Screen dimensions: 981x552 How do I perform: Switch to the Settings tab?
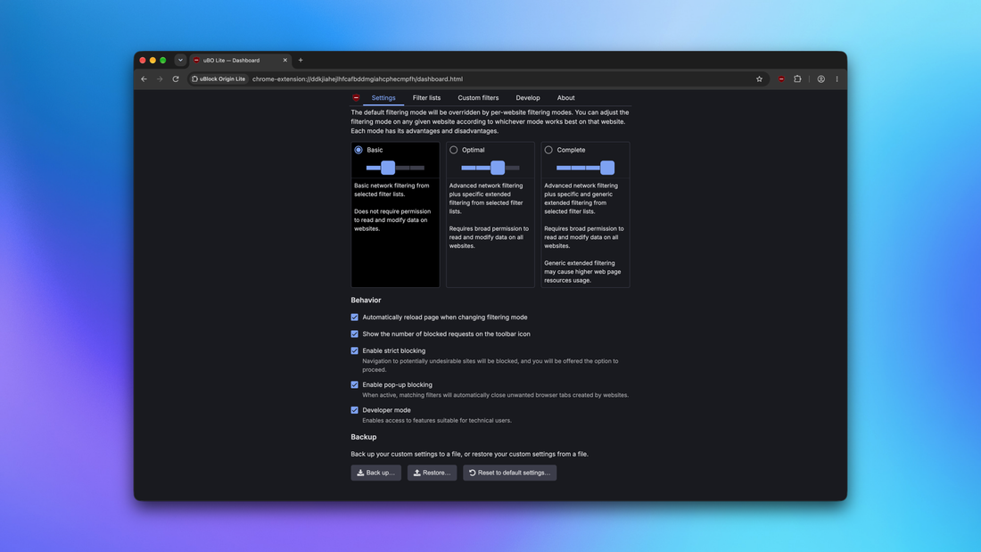click(x=383, y=97)
